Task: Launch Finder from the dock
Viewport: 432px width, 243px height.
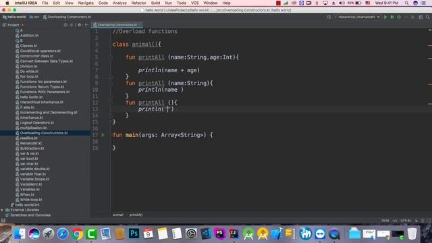Action: [x=20, y=234]
